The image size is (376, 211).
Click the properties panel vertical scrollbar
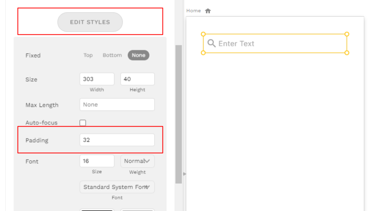tap(179, 114)
